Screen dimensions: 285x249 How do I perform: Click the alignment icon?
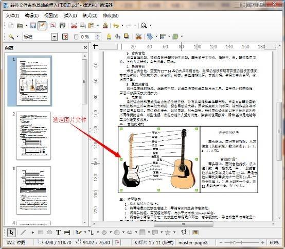coord(163,37)
